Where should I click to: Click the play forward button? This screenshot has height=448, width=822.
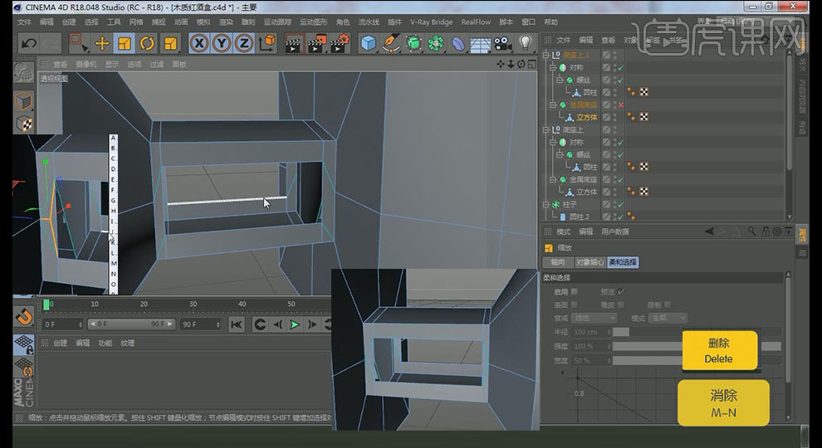point(295,325)
